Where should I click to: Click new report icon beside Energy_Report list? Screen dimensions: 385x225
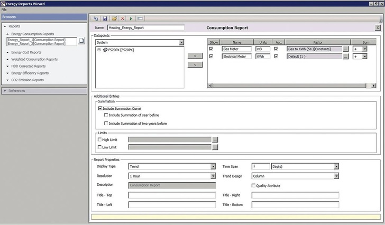(x=81, y=41)
